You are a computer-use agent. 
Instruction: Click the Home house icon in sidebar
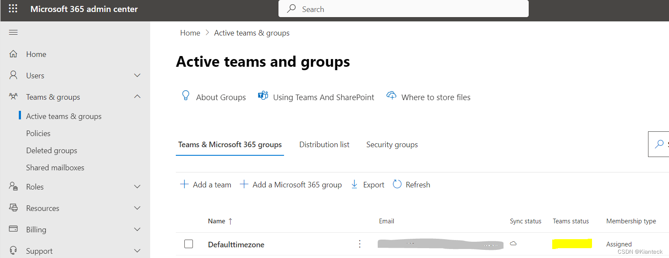click(x=13, y=54)
